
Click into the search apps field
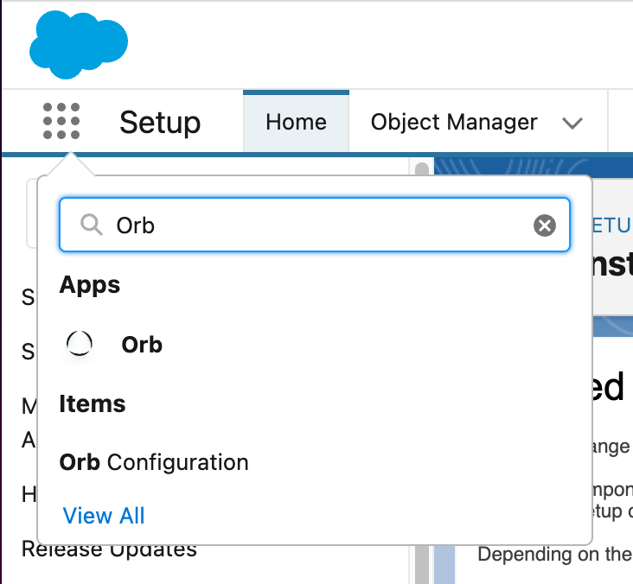[315, 225]
